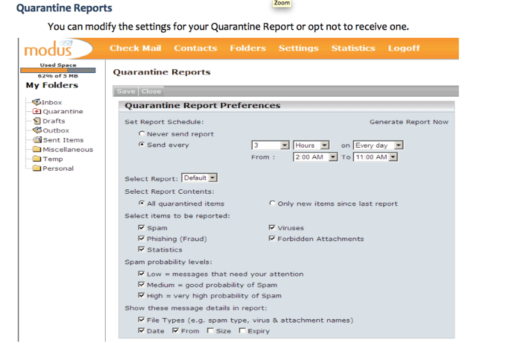Open the Drafts folder label
The height and width of the screenshot is (357, 512).
pos(54,121)
